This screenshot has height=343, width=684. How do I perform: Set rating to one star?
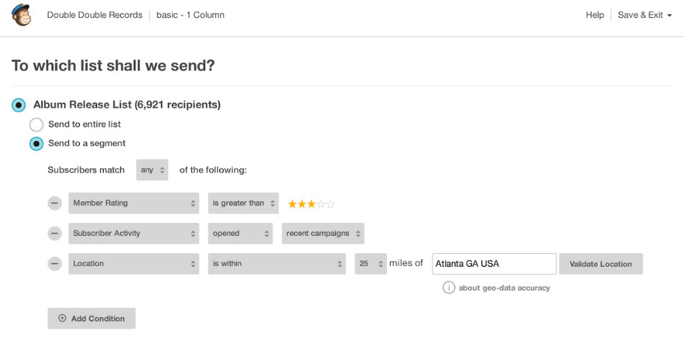pyautogui.click(x=292, y=203)
